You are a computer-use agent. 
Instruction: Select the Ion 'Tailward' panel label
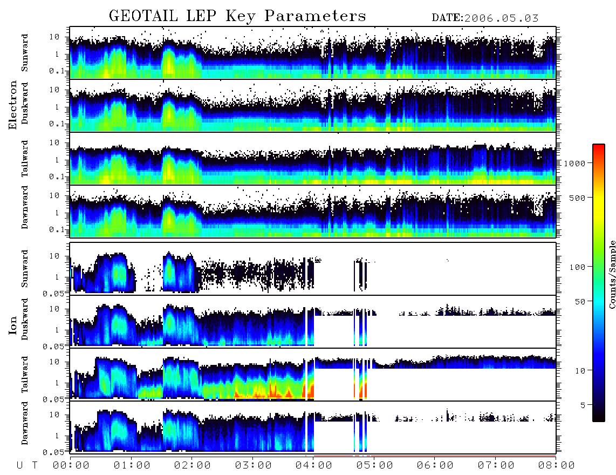coord(25,374)
